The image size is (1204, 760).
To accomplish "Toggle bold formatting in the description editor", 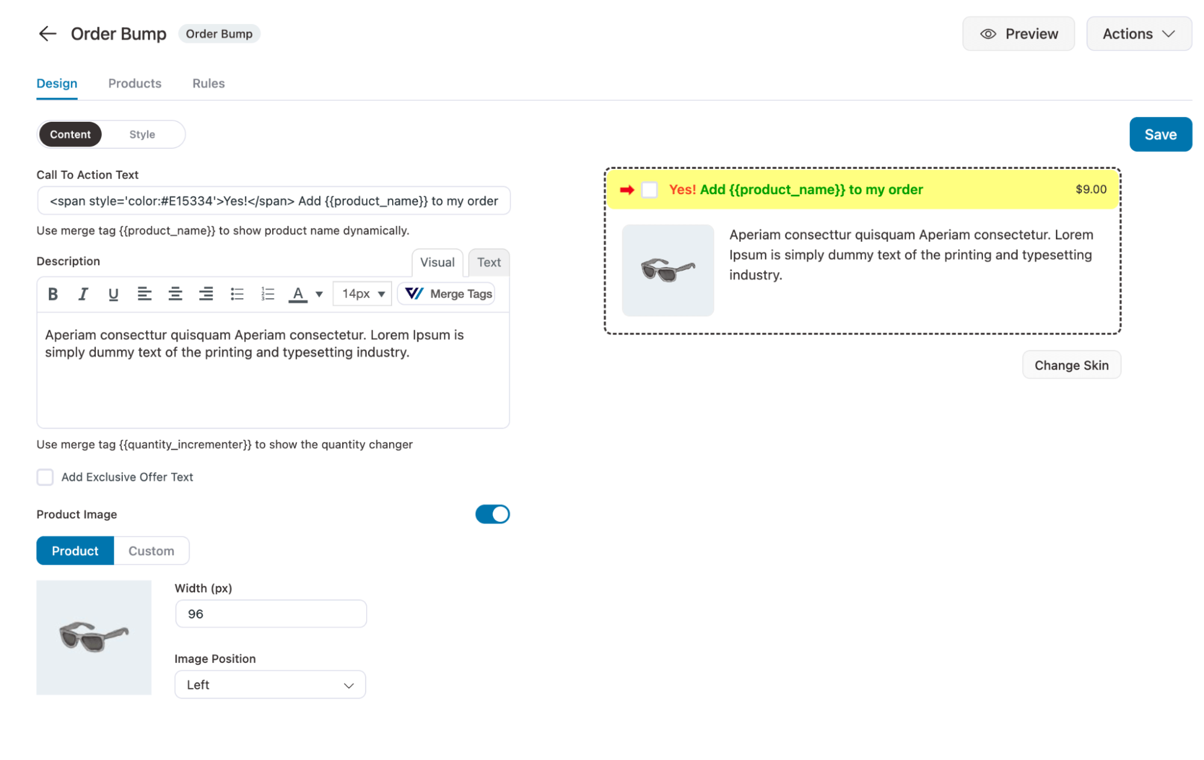I will (x=53, y=294).
